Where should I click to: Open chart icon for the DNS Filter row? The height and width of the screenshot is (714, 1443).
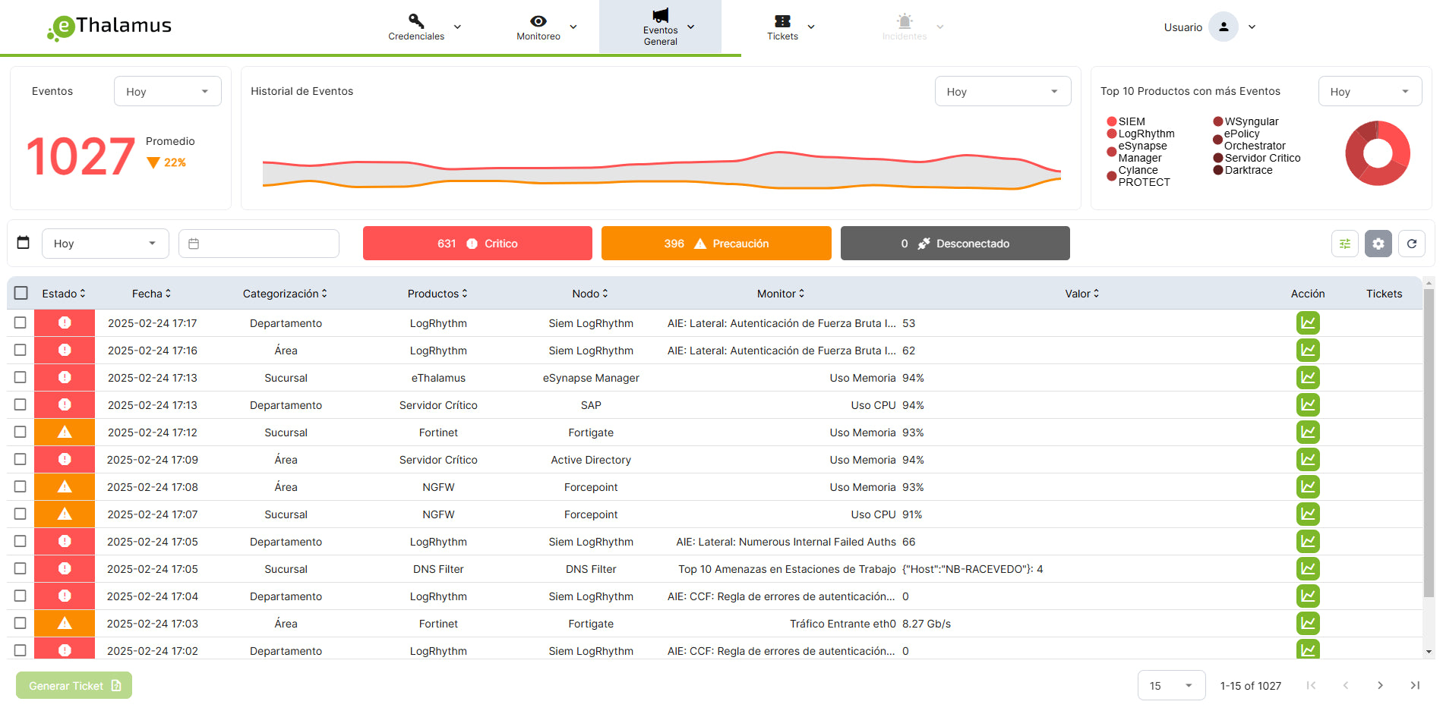(1307, 569)
